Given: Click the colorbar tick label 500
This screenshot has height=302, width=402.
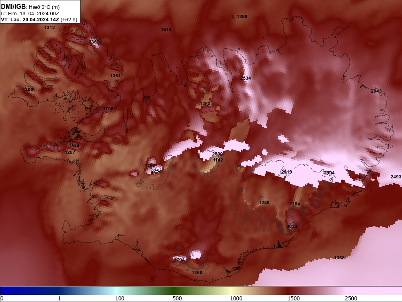Looking at the screenshot, I should 177,298.
